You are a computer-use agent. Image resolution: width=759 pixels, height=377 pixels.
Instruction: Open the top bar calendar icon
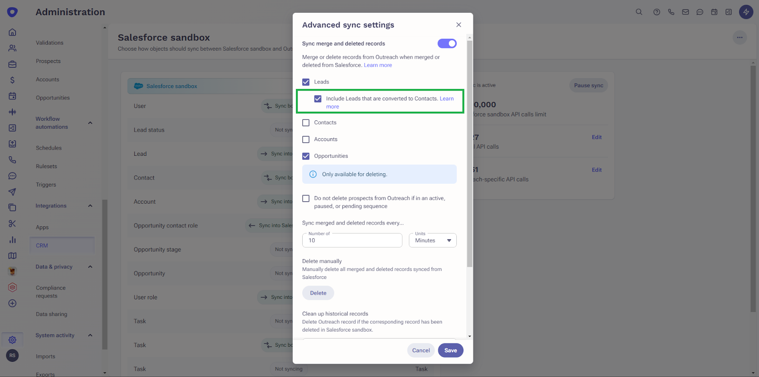click(714, 12)
